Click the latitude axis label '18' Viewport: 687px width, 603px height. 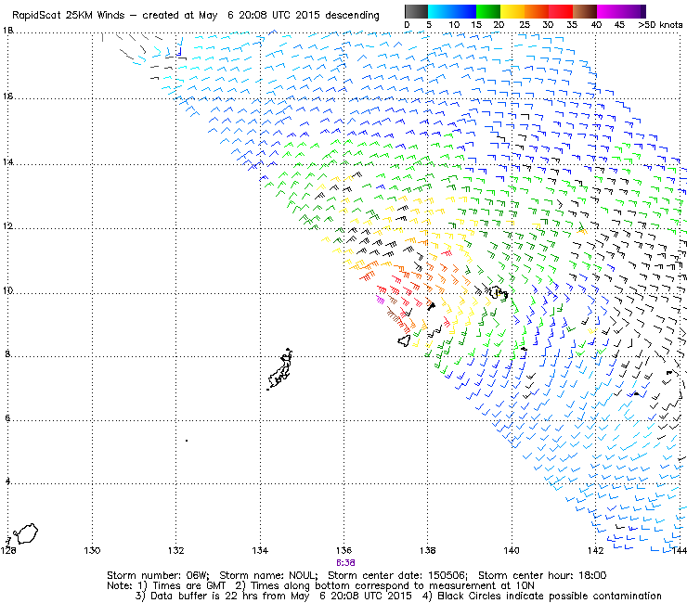7,31
